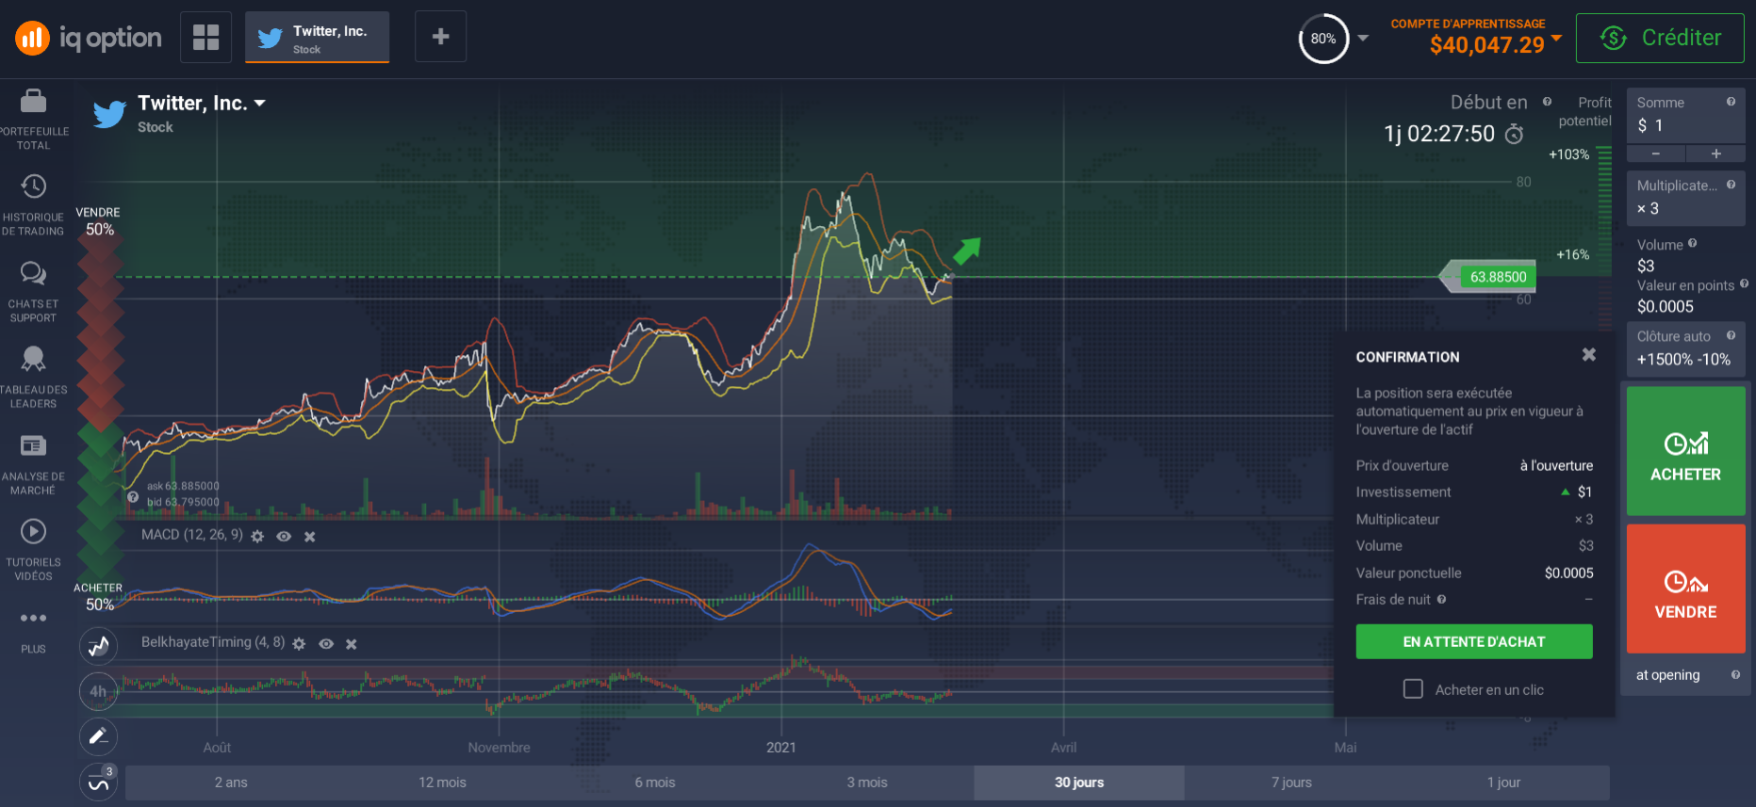Viewport: 1756px width, 807px height.
Task: Open MACD indicator settings gear
Action: point(257,536)
